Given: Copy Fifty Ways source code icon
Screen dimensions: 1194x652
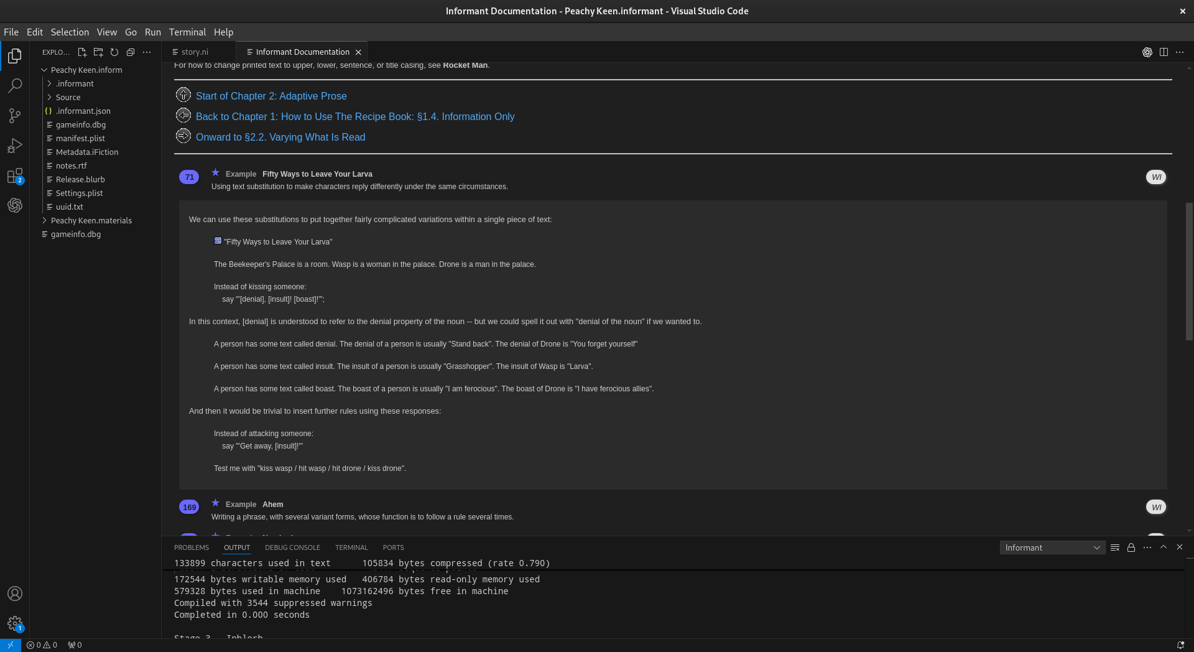Looking at the screenshot, I should tap(218, 241).
